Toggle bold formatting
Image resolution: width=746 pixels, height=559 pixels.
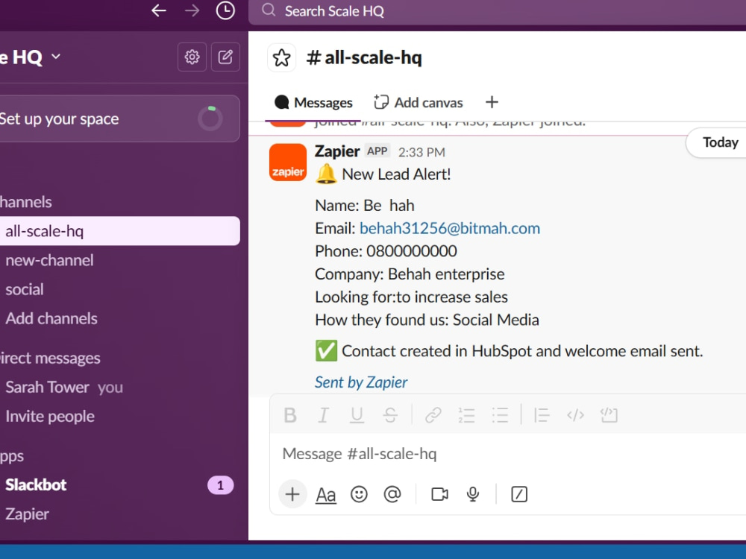coord(290,415)
